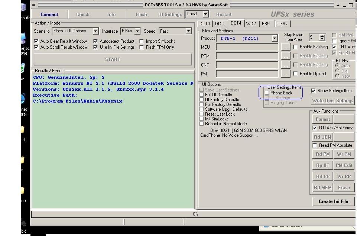Open the Product DTE-1 dropdown
The image size is (357, 236).
[275, 38]
